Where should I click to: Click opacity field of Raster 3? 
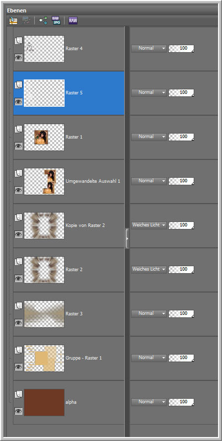(x=181, y=313)
